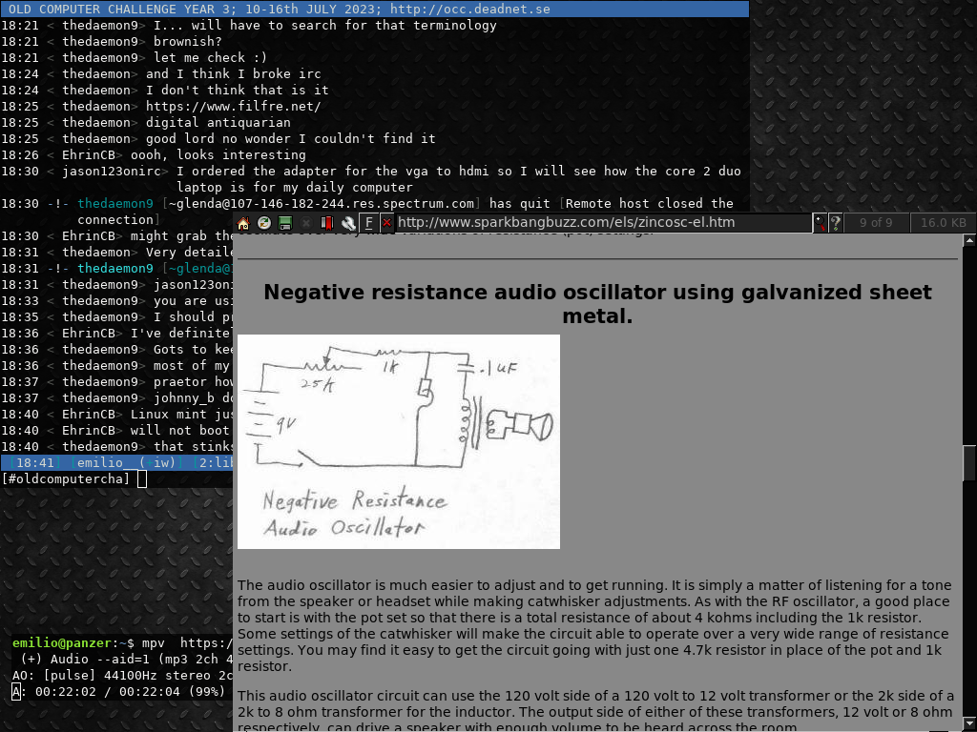The height and width of the screenshot is (732, 977).
Task: Click the 16.0 KB page size indicator
Action: [943, 223]
